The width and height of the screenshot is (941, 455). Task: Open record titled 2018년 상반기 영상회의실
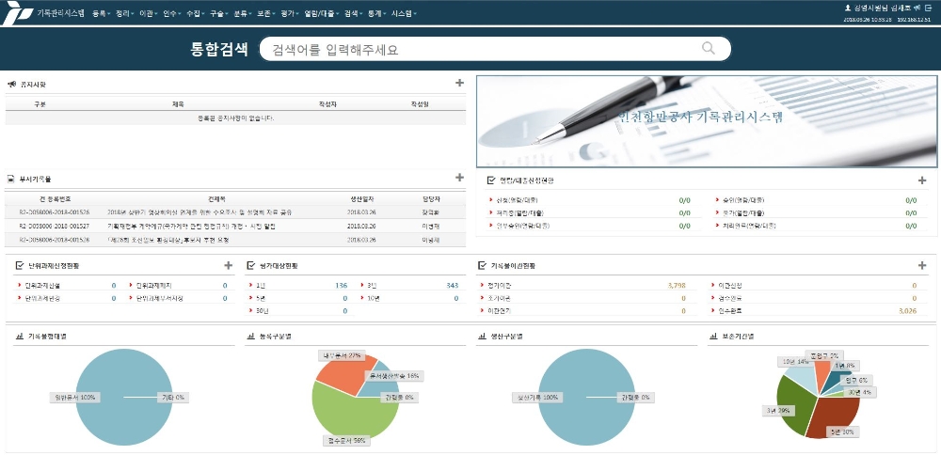pos(201,212)
